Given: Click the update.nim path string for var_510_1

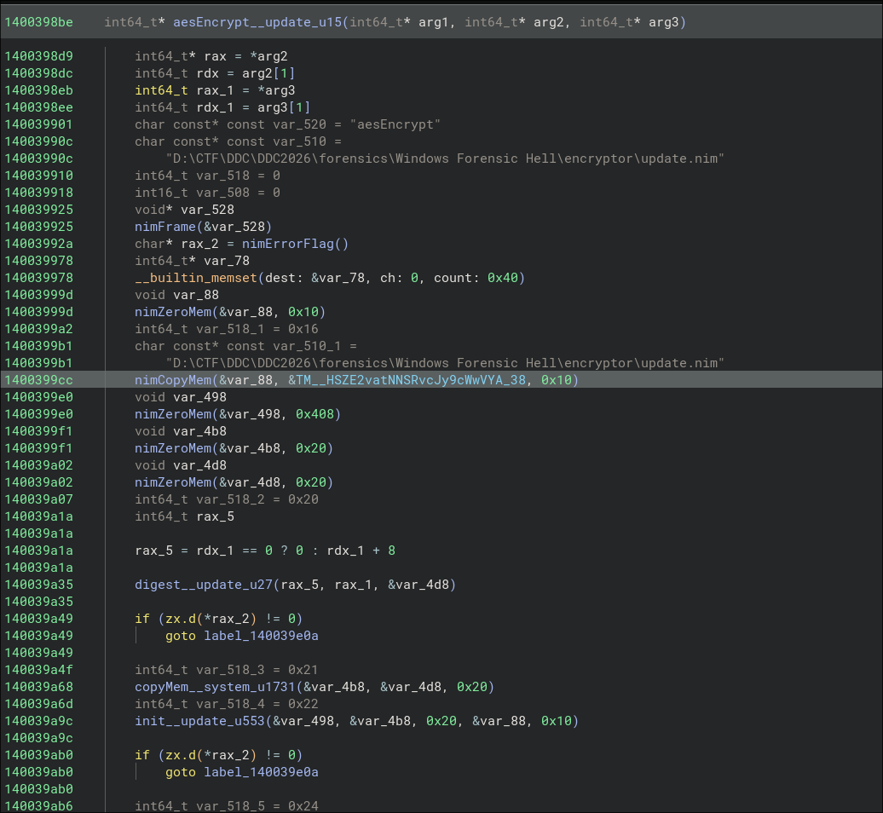Looking at the screenshot, I should (x=444, y=363).
